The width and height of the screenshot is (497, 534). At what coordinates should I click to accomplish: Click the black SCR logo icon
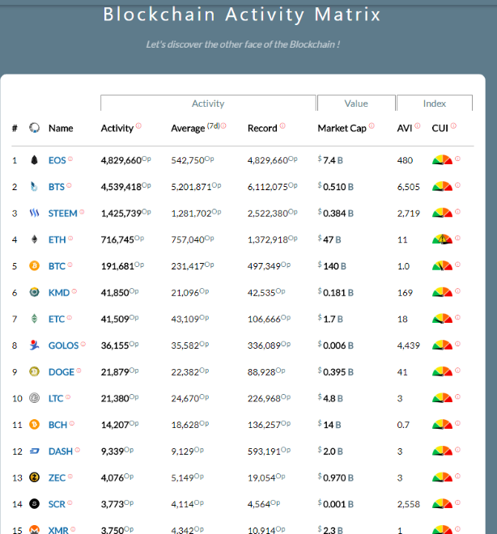pos(34,504)
